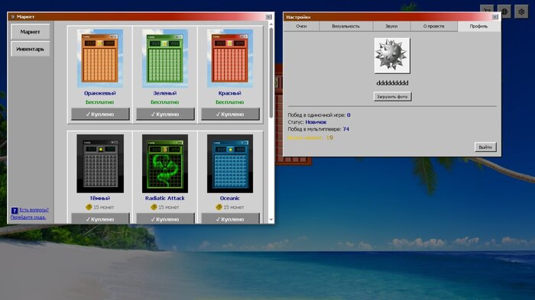Screen dimensions: 535x300
Task: Click the Загрузить фото button
Action: click(392, 97)
